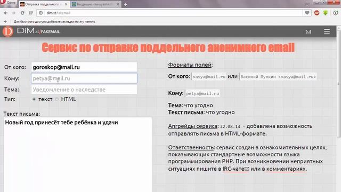Image resolution: width=341 pixels, height=192 pixels.
Task: Click the red service title heading
Action: [168, 47]
